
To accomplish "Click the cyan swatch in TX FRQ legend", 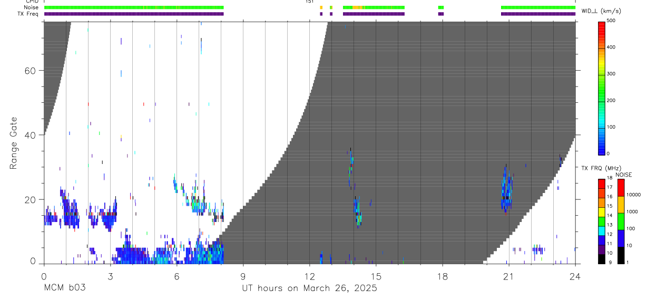I will click(602, 230).
